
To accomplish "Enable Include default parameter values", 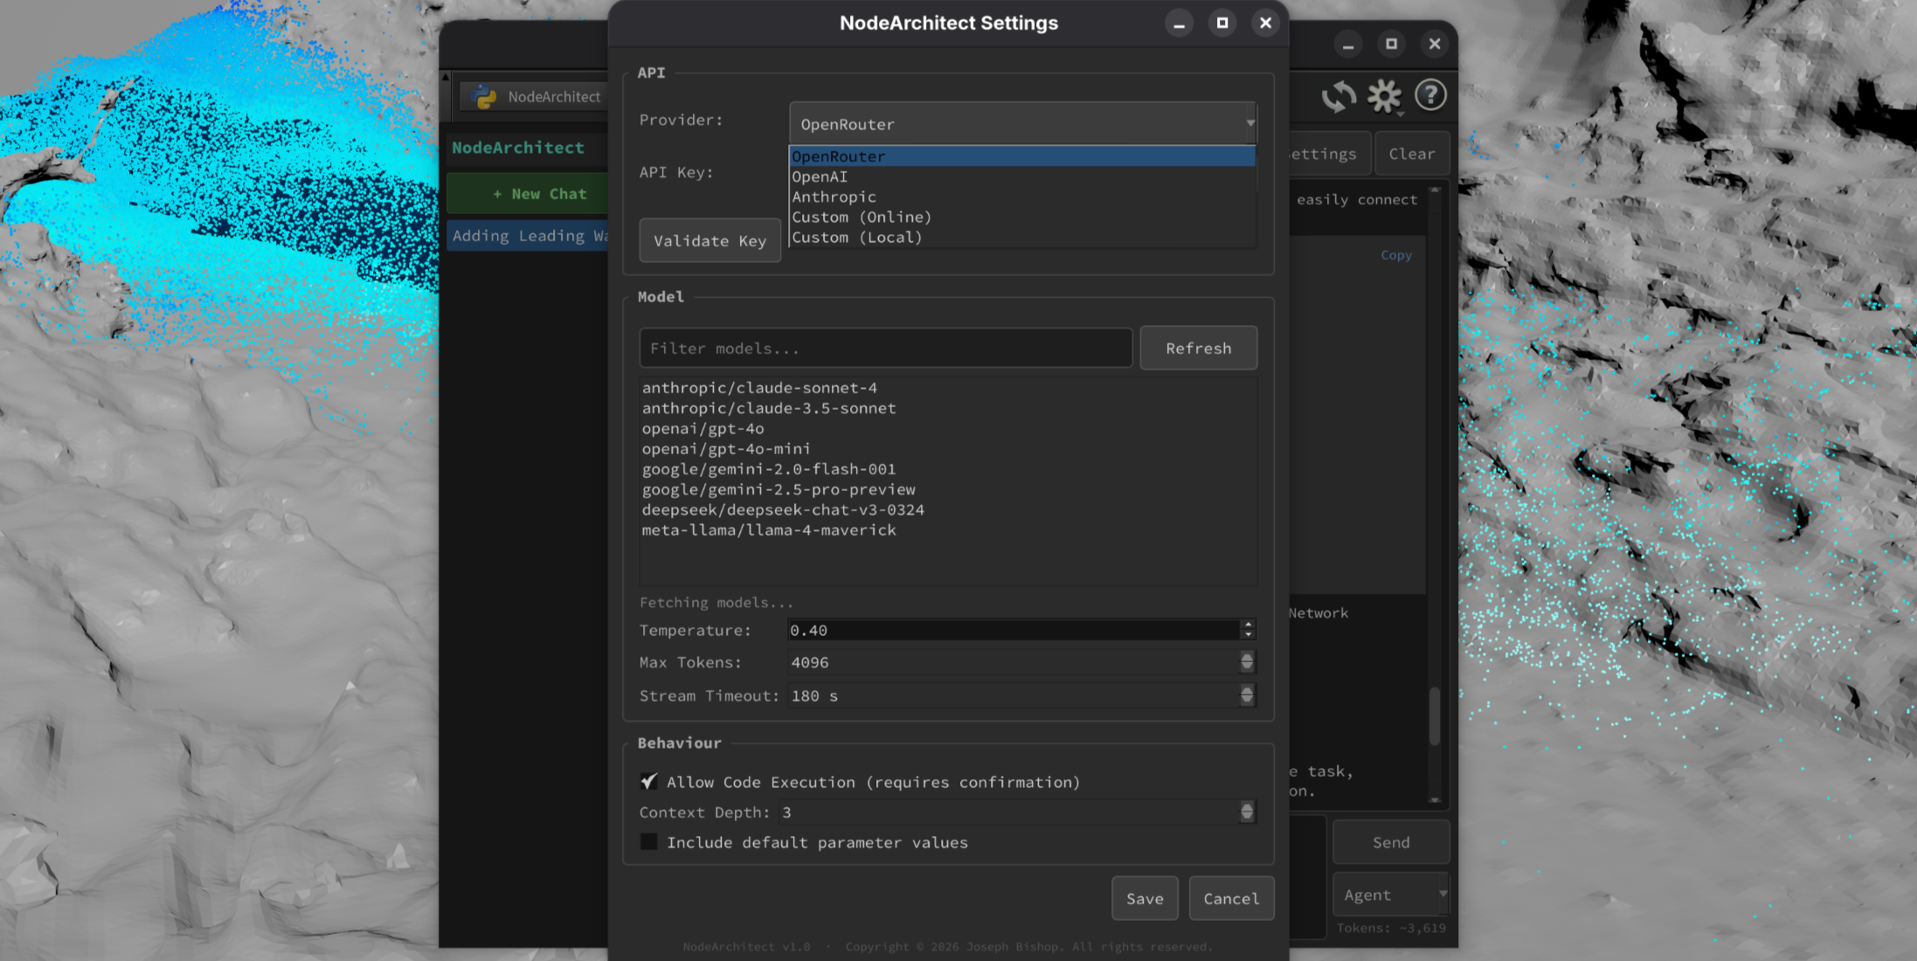I will (x=649, y=841).
